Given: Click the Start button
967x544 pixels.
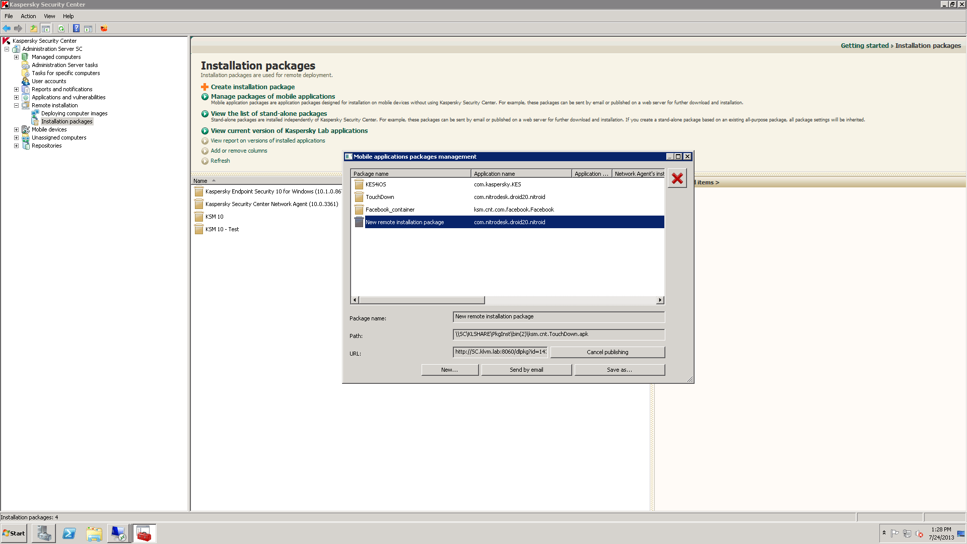Looking at the screenshot, I should [14, 533].
